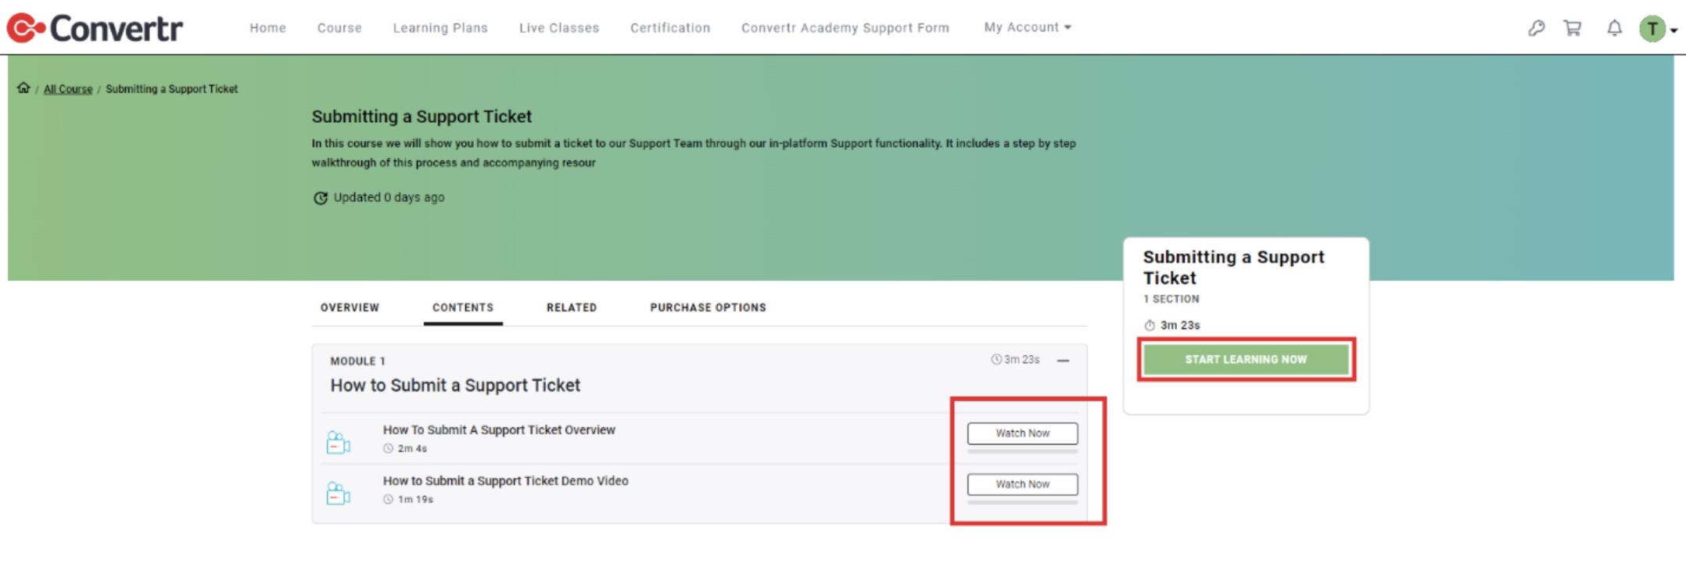
Task: Click progress bar under Overview Watch Now
Action: (1022, 451)
